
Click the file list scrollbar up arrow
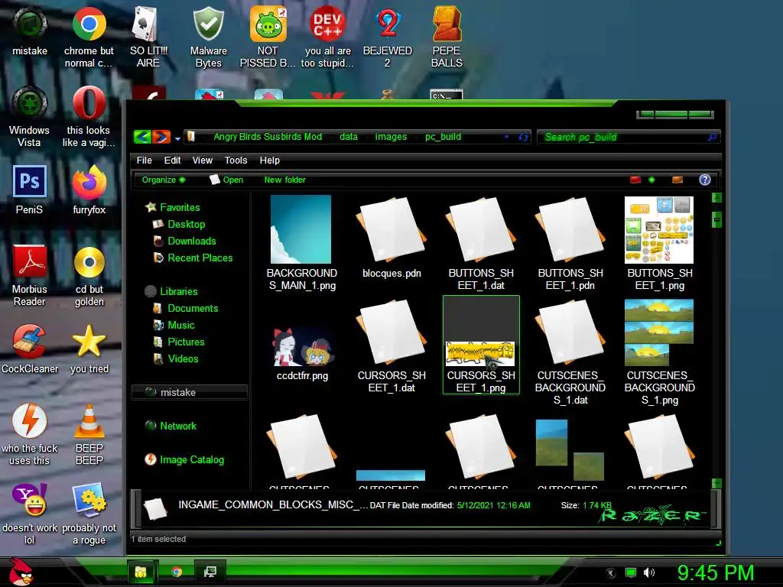pos(716,198)
